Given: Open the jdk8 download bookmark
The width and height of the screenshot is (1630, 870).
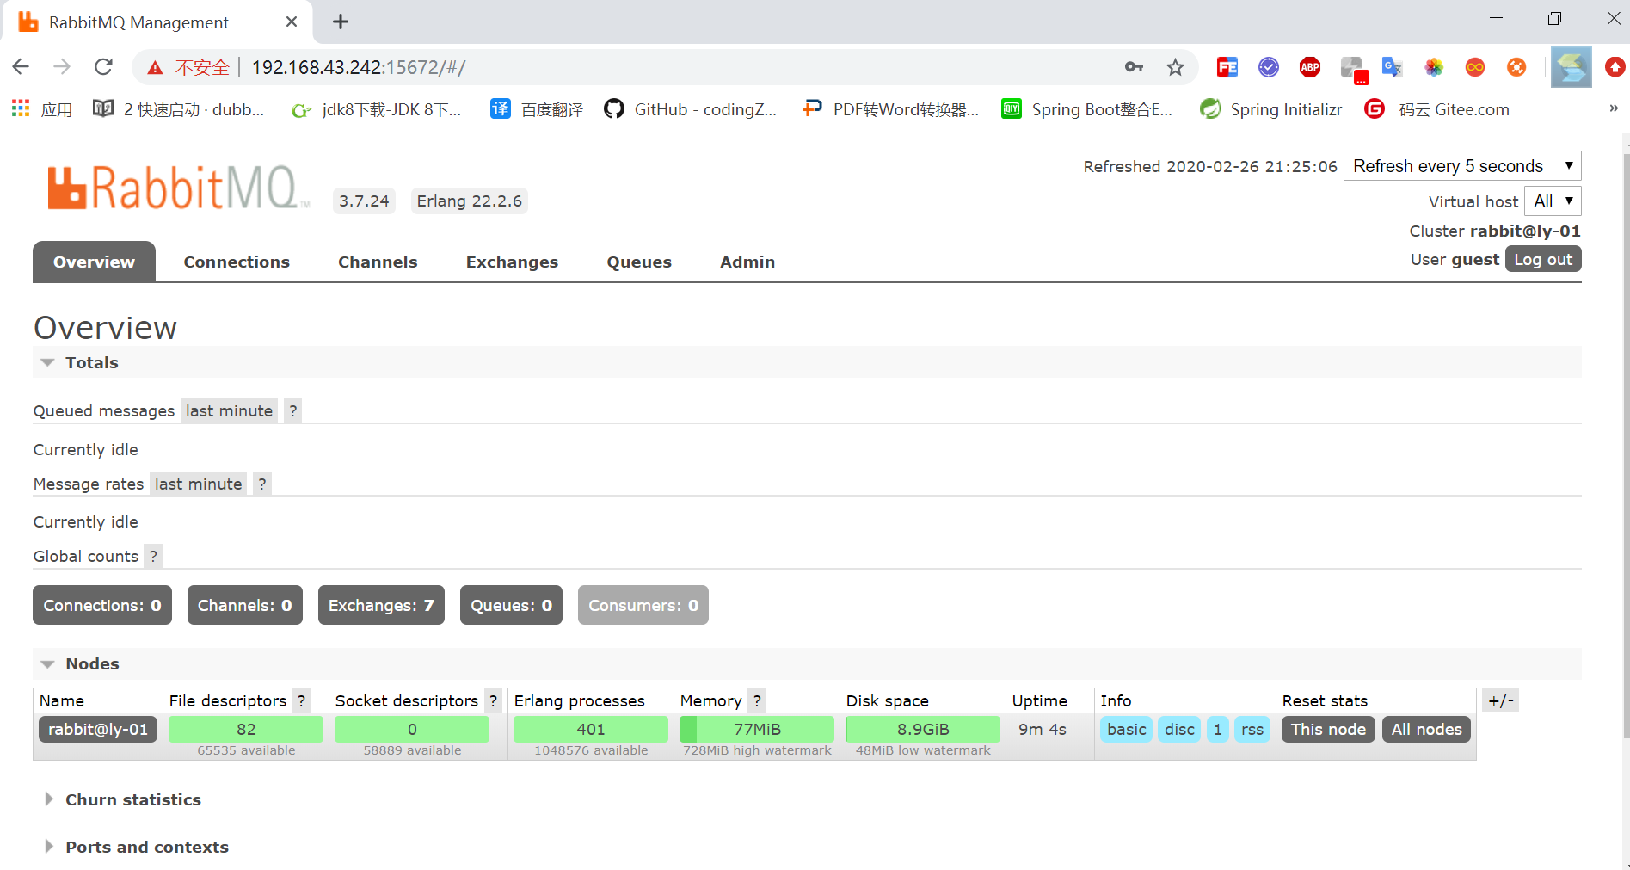Looking at the screenshot, I should 377,109.
